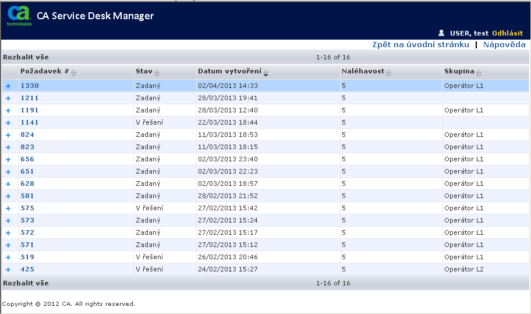Click the CA technologies logo

pos(19,16)
